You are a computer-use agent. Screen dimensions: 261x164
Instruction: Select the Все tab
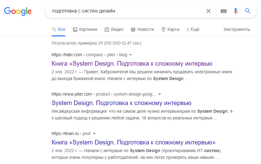coord(58,29)
